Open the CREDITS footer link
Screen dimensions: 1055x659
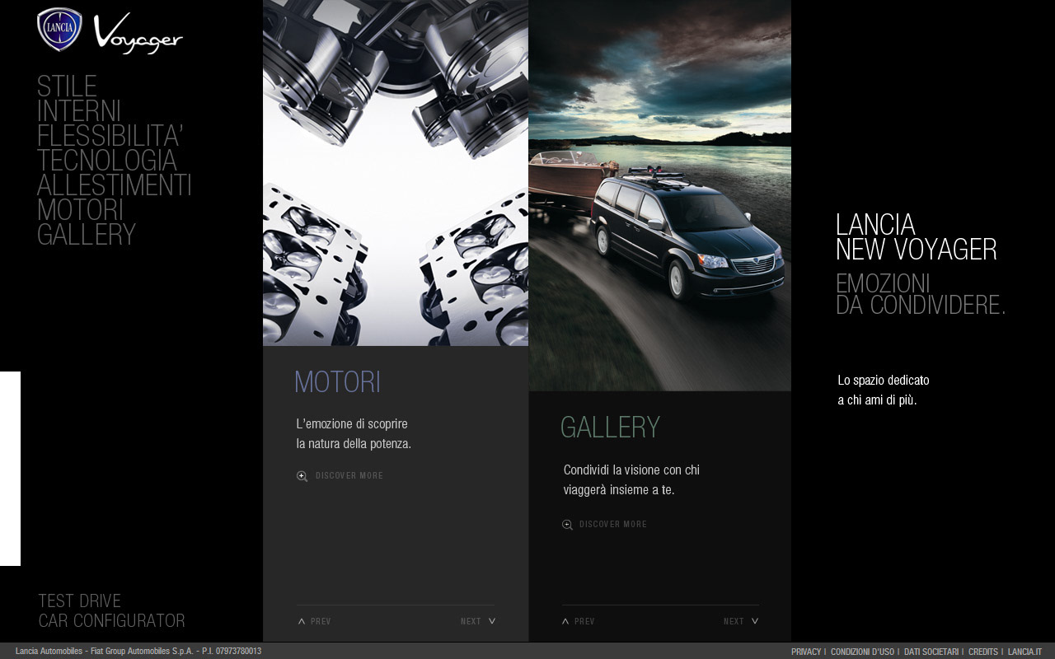point(983,652)
